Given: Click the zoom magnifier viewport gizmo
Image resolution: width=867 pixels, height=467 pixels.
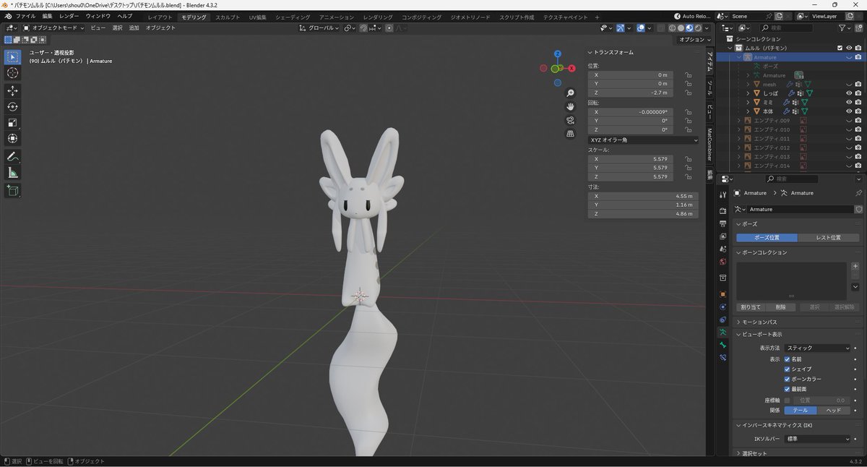Looking at the screenshot, I should [571, 93].
